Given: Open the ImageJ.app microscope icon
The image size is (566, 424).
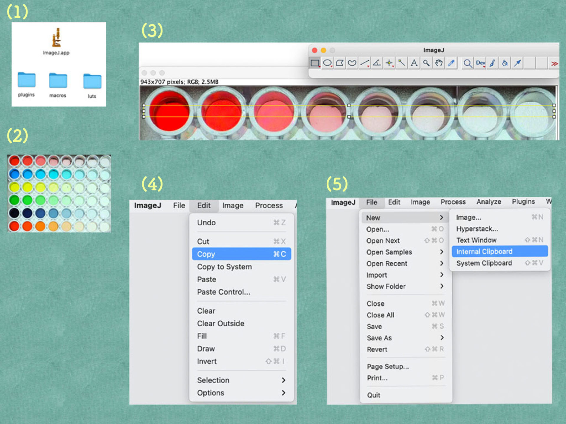Looking at the screenshot, I should 56,38.
